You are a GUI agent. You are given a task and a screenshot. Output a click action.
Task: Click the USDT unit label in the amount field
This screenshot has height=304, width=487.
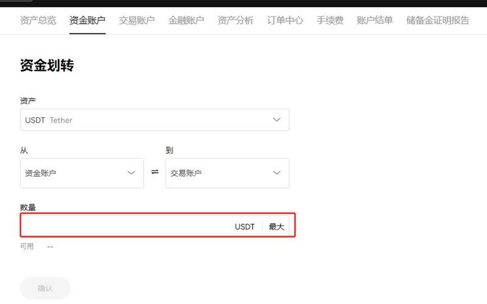[245, 226]
